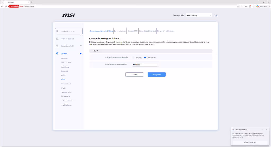Expand the Paramètres WiFi submenu arrow

tap(80, 46)
